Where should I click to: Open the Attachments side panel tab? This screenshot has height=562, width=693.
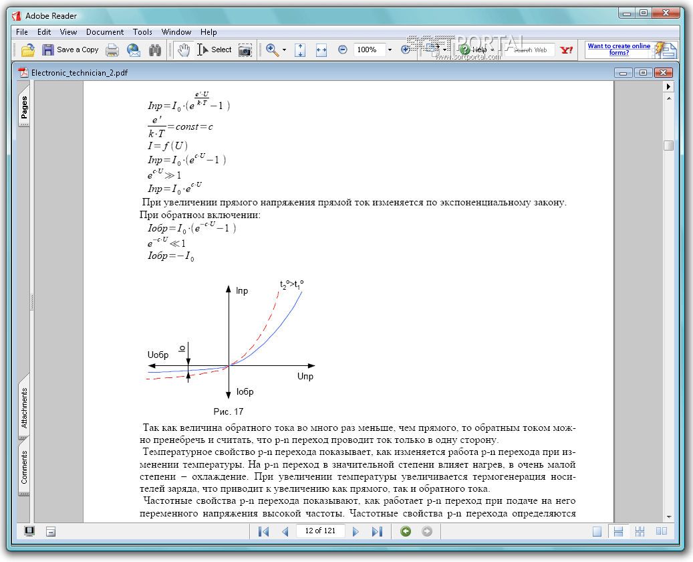pos(24,407)
